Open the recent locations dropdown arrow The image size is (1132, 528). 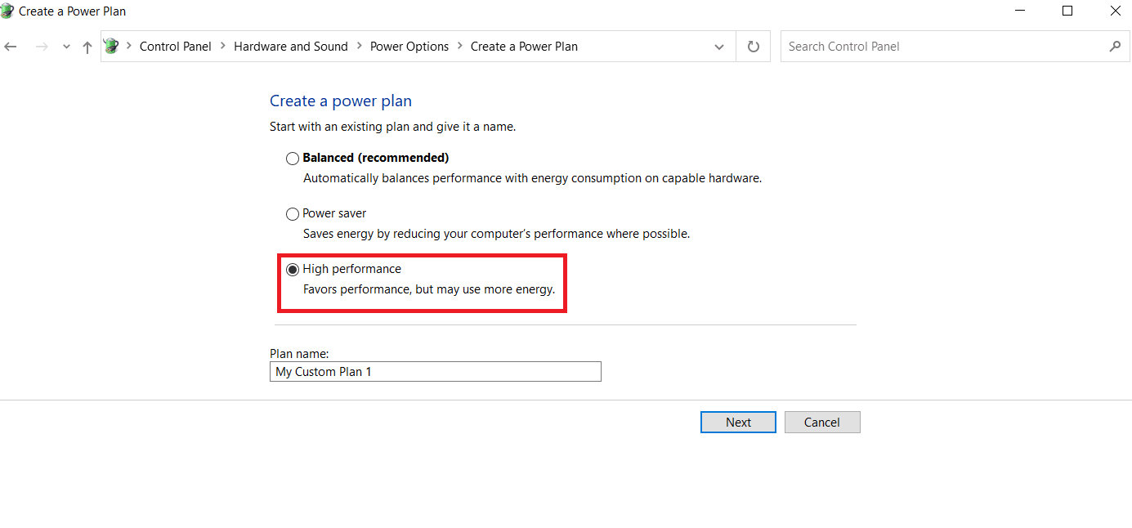[x=66, y=47]
